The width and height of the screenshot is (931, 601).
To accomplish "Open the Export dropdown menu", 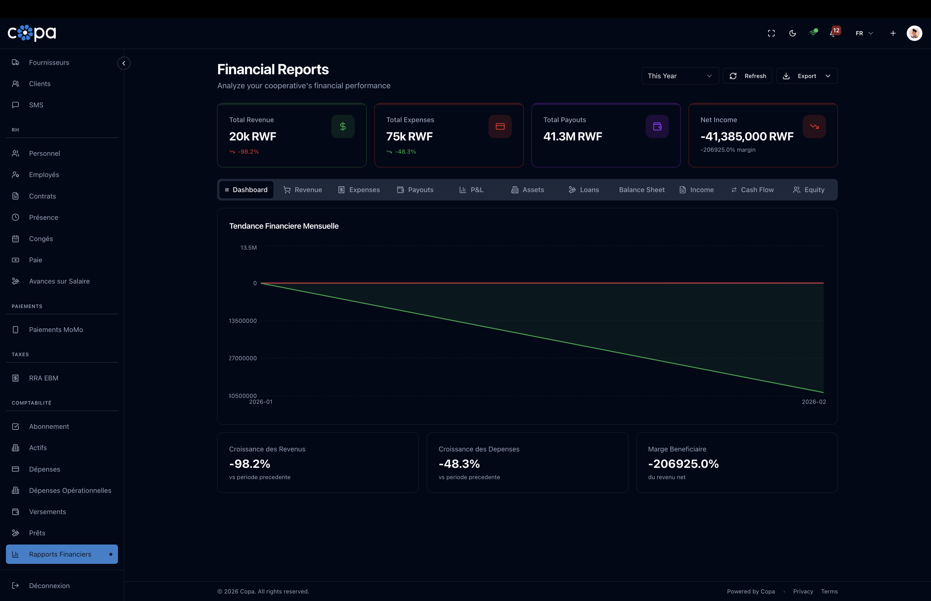I will tap(806, 76).
